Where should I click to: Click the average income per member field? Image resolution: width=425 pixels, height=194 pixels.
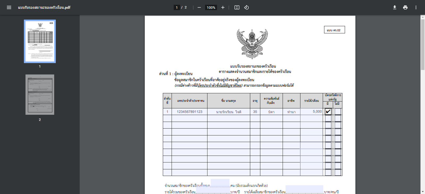[x=304, y=189]
